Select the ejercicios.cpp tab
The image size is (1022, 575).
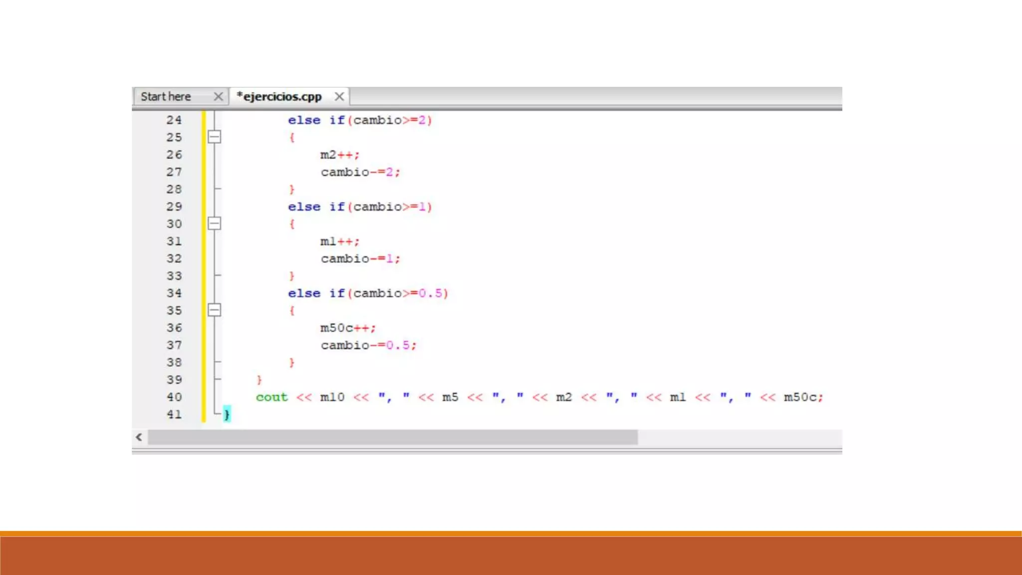[279, 96]
